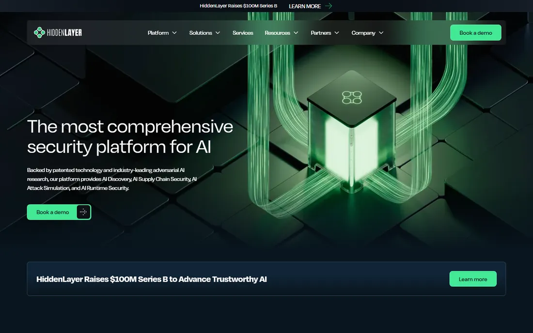Click the paragraph beginning 'Backed by patented technology'

pos(112,179)
